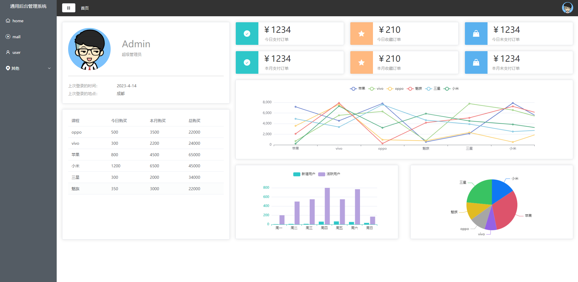
Task: Click the last login location 成都
Action: [x=121, y=94]
